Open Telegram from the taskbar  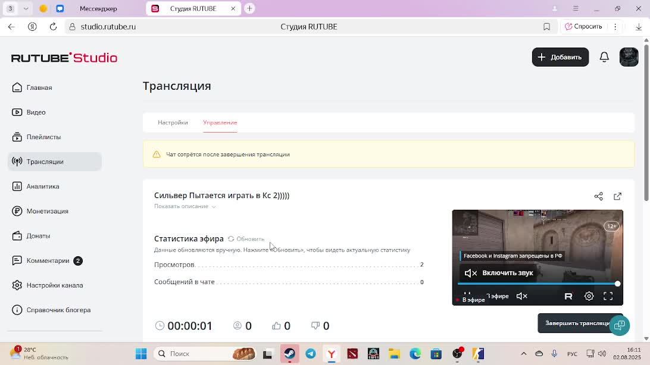(311, 354)
